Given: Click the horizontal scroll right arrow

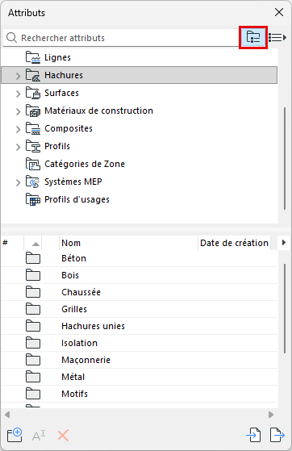Looking at the screenshot, I should click(x=271, y=415).
